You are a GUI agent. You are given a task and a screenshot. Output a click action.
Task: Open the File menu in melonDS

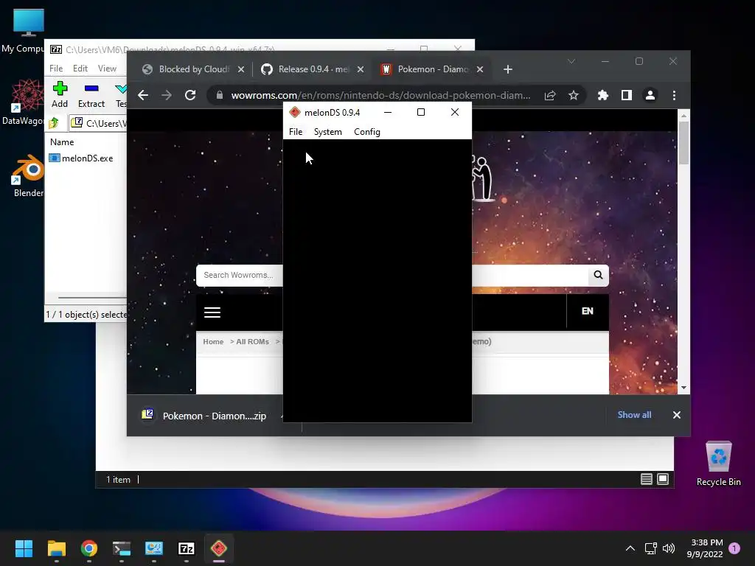[296, 132]
